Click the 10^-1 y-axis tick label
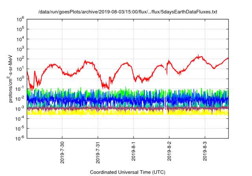The width and height of the screenshot is (252, 176). [20, 89]
